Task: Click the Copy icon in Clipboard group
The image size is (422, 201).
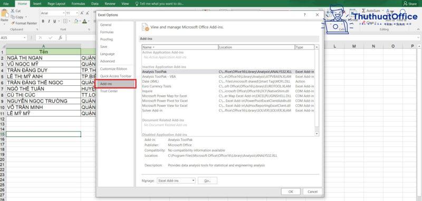Action: pyautogui.click(x=13, y=17)
